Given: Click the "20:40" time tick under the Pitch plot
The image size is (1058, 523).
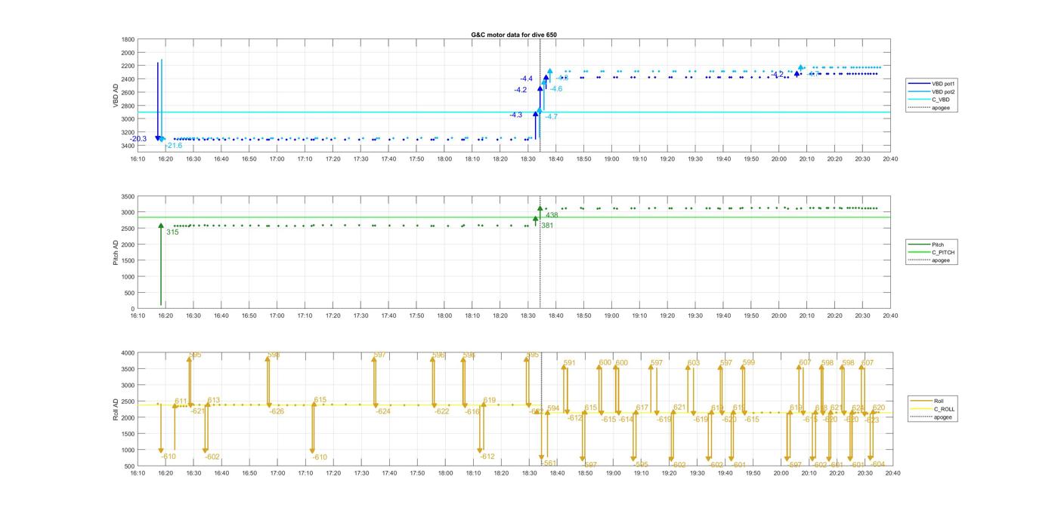Looking at the screenshot, I should point(890,316).
